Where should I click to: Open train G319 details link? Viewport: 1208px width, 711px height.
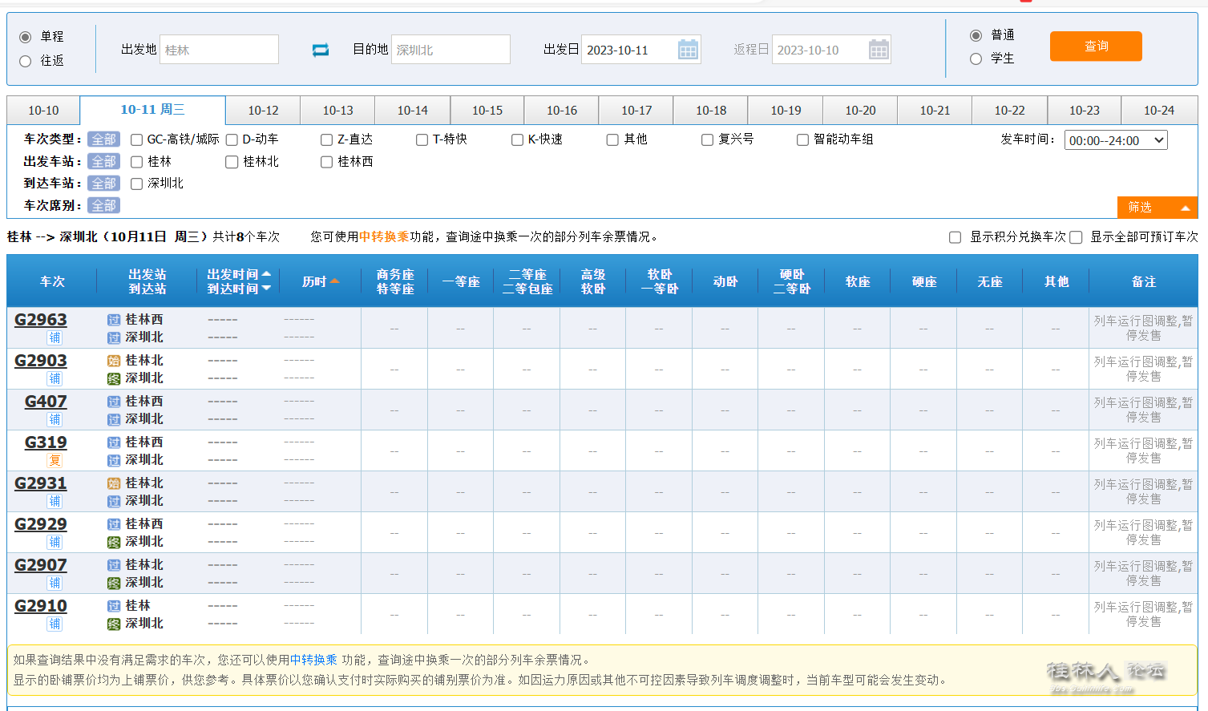click(46, 442)
